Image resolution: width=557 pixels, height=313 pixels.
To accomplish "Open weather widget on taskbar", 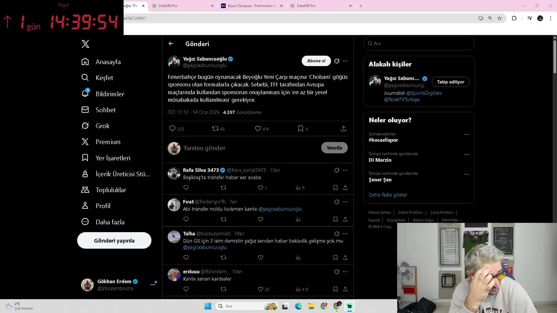I will click(x=20, y=306).
